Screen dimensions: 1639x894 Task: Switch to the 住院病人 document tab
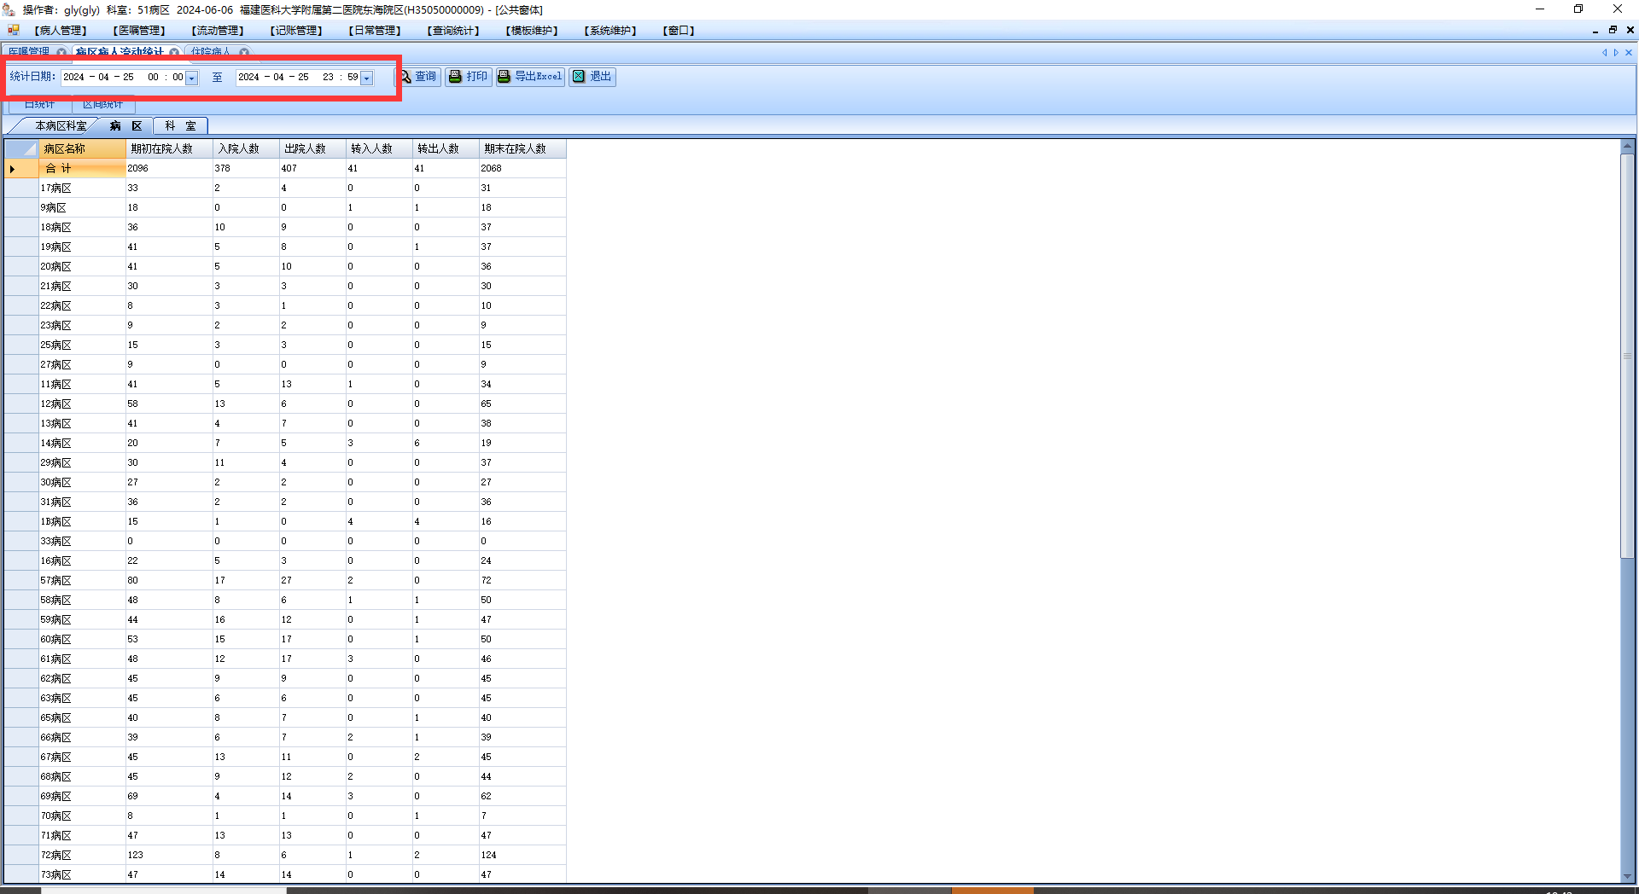pyautogui.click(x=211, y=52)
